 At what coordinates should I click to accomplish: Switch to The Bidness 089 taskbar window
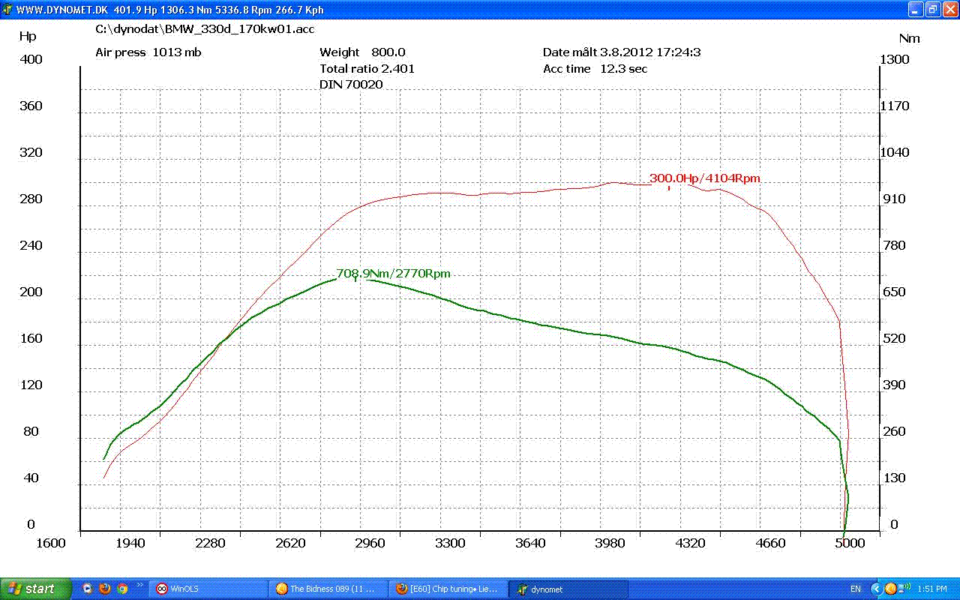tap(328, 589)
